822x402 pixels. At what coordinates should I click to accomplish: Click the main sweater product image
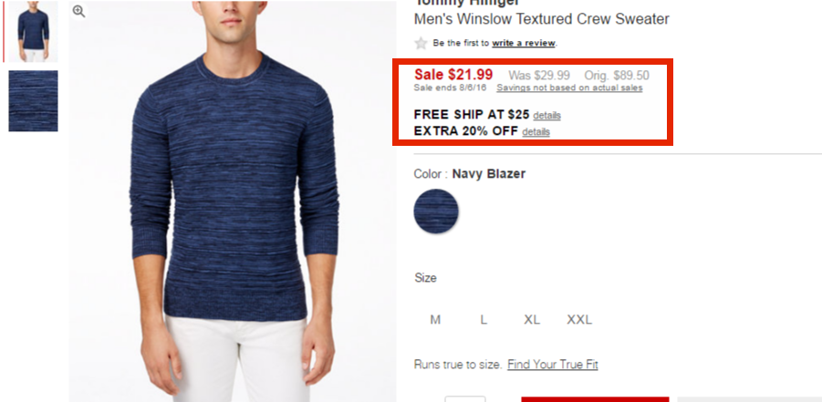pyautogui.click(x=233, y=201)
